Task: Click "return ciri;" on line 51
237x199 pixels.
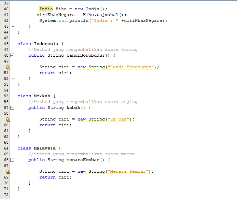Action: tap(55, 73)
